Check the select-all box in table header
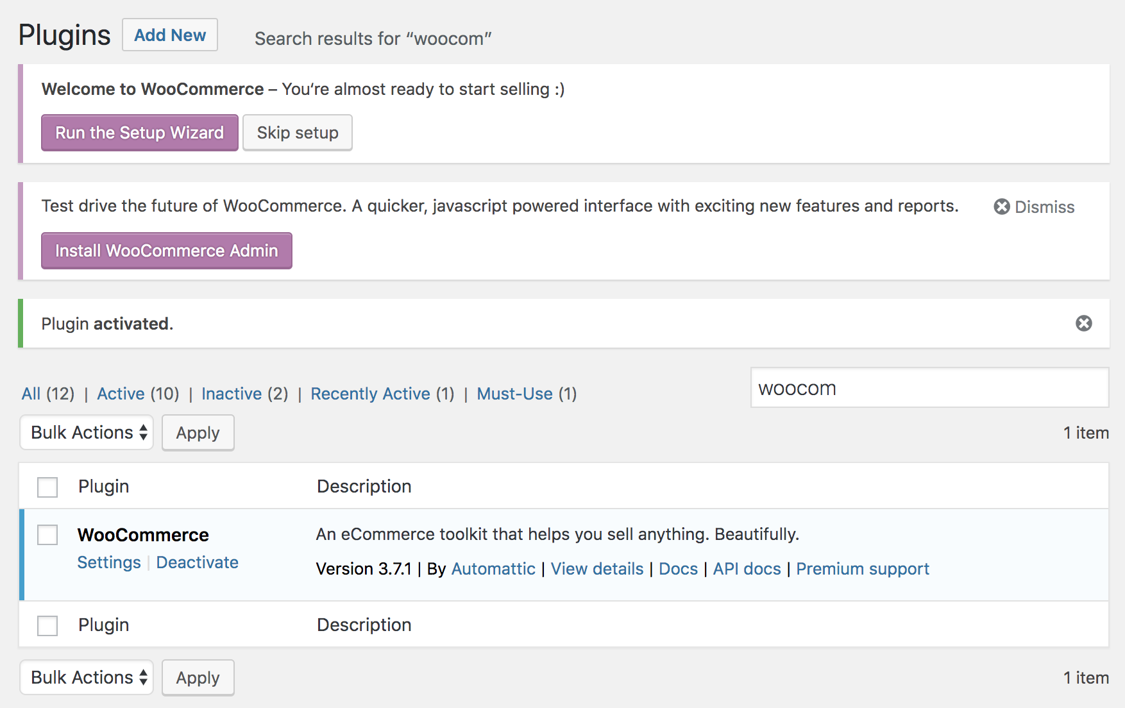 47,487
